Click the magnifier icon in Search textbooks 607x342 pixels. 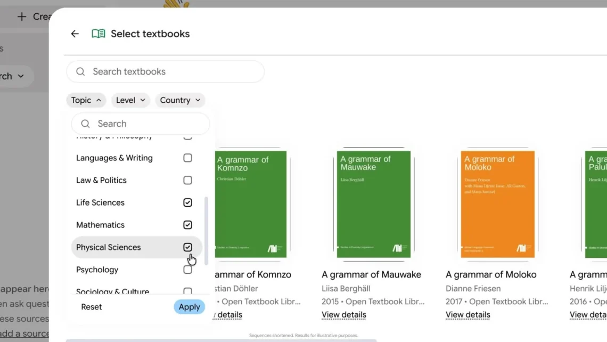pos(80,72)
